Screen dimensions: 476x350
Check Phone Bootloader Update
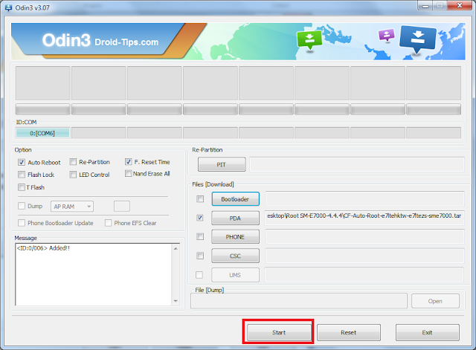[x=22, y=223]
